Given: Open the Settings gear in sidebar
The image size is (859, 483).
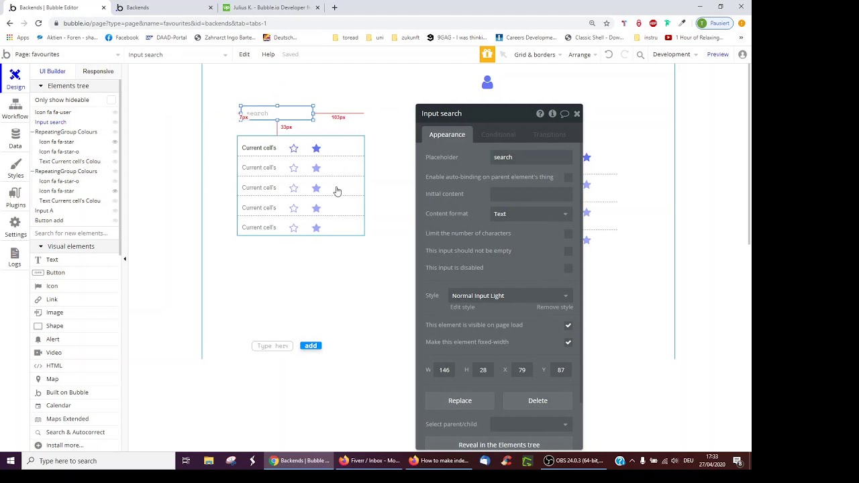Looking at the screenshot, I should coord(15,227).
